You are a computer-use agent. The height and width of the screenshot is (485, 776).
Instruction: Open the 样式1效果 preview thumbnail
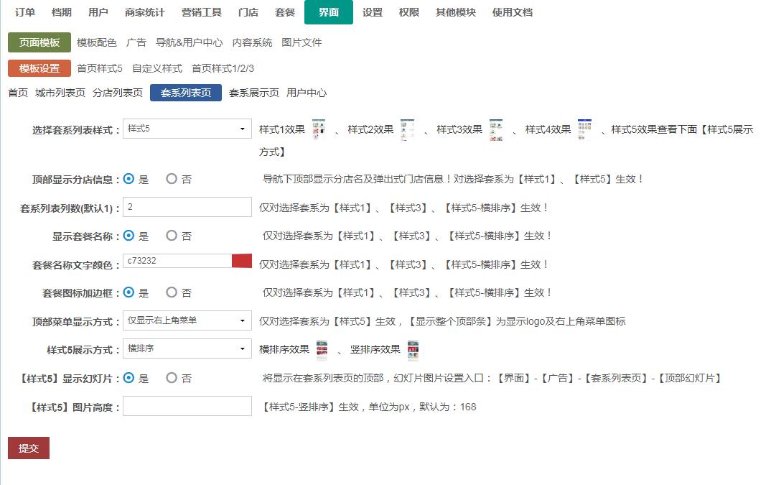[x=319, y=129]
